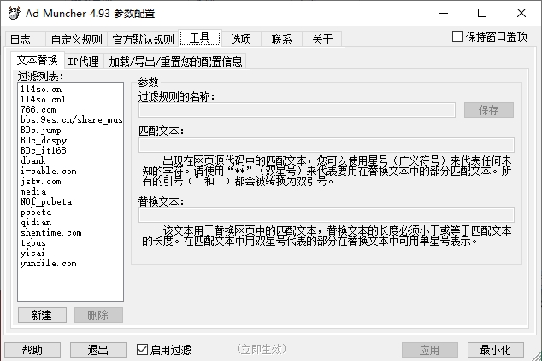
Task: Select 766.com filter entry
Action: (70, 110)
